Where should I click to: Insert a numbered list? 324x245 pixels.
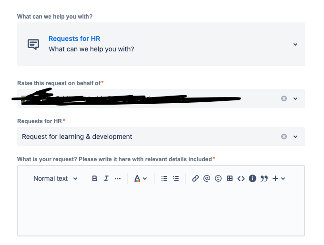tap(176, 178)
